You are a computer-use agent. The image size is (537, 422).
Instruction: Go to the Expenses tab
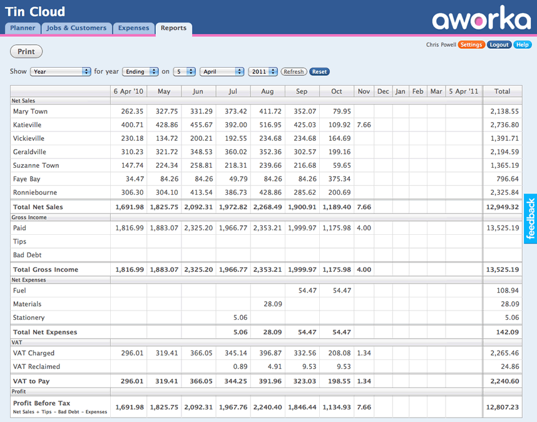134,28
